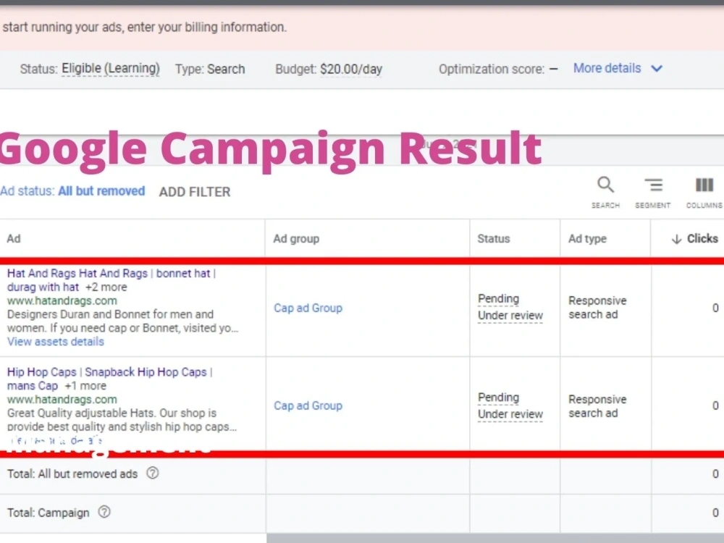Click the Status column header
This screenshot has width=724, height=543.
pyautogui.click(x=493, y=239)
